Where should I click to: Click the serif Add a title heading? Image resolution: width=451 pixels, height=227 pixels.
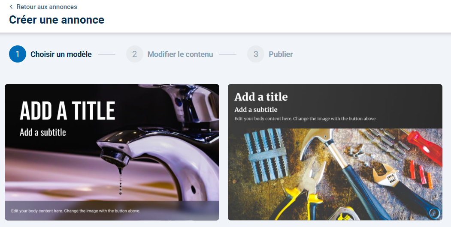[261, 97]
